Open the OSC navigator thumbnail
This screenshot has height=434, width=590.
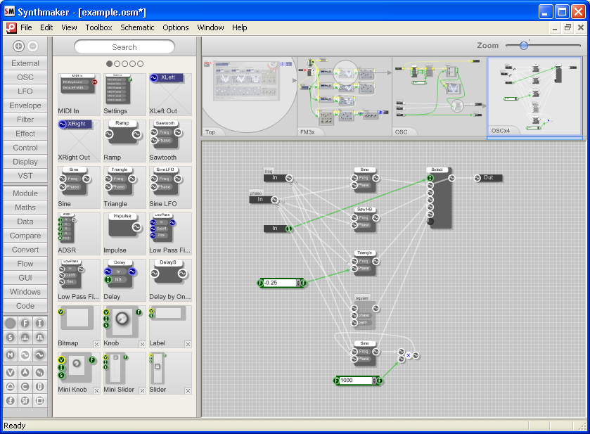(440, 96)
